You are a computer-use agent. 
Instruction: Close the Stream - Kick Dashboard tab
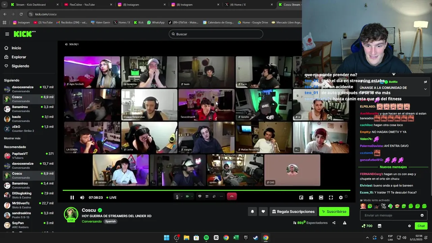pyautogui.click(x=57, y=5)
